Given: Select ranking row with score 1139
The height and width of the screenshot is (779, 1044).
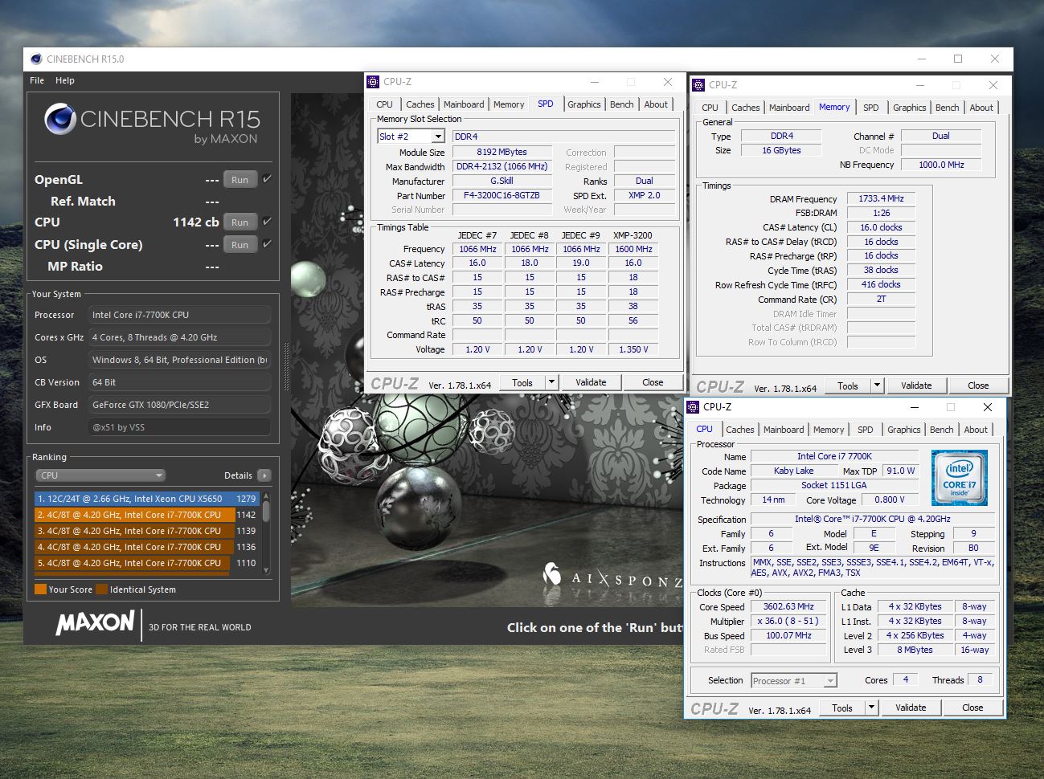Looking at the screenshot, I should (146, 531).
